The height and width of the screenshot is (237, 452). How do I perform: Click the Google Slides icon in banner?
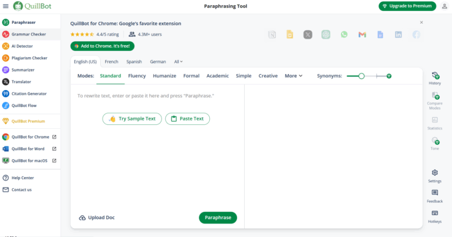tap(290, 34)
